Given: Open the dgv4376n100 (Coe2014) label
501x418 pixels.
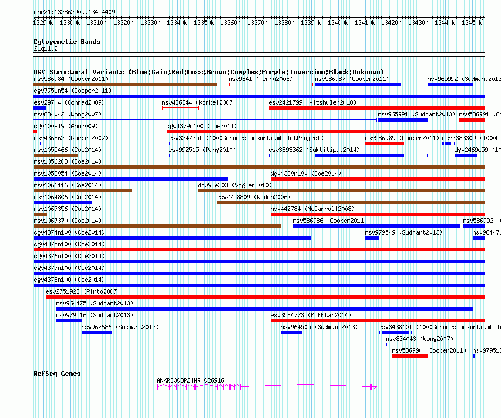Looking at the screenshot, I should coord(69,256).
